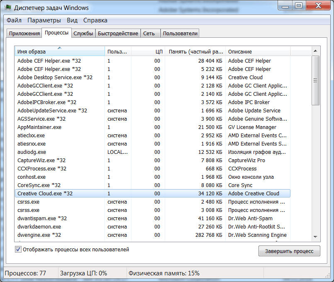Switch to the Пользователи tab

180,34
